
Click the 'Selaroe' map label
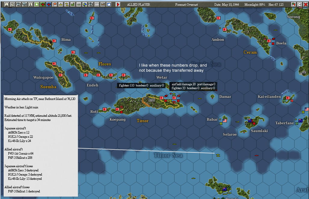click(230, 134)
